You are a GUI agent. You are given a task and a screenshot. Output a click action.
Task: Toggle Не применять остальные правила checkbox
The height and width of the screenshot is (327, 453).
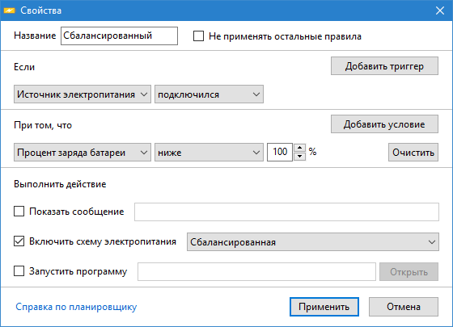click(x=198, y=36)
